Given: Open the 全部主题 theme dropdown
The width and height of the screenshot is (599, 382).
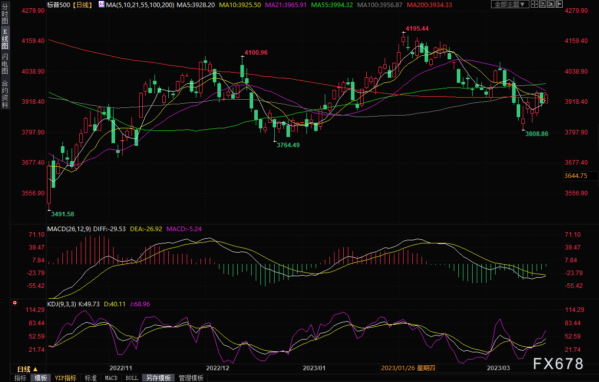Looking at the screenshot, I should point(510,4).
